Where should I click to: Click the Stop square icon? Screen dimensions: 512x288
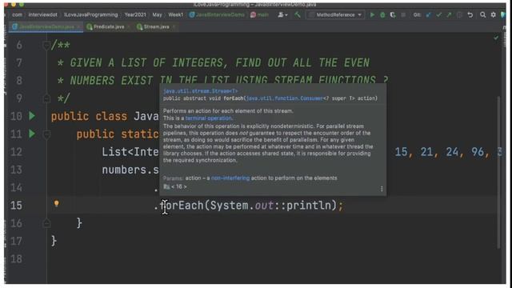(x=403, y=15)
